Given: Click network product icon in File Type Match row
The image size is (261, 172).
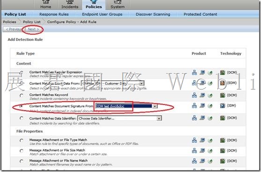Looking at the screenshot, I should click(194, 140).
